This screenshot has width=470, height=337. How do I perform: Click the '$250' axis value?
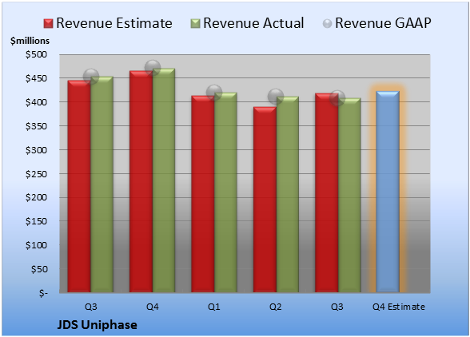coord(36,174)
